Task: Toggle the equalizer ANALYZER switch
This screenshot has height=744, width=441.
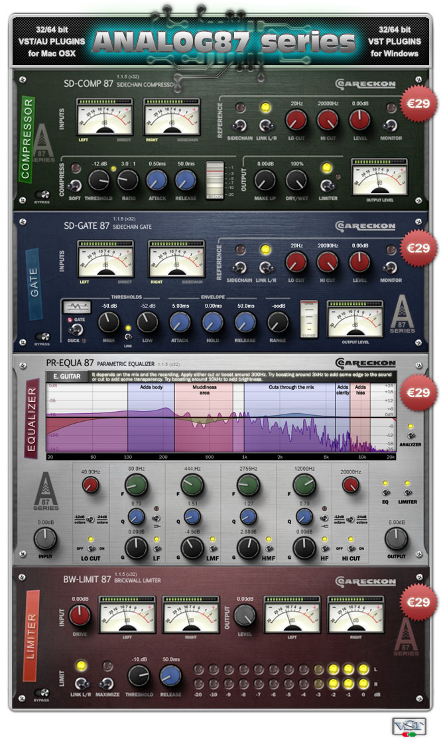Action: click(410, 436)
